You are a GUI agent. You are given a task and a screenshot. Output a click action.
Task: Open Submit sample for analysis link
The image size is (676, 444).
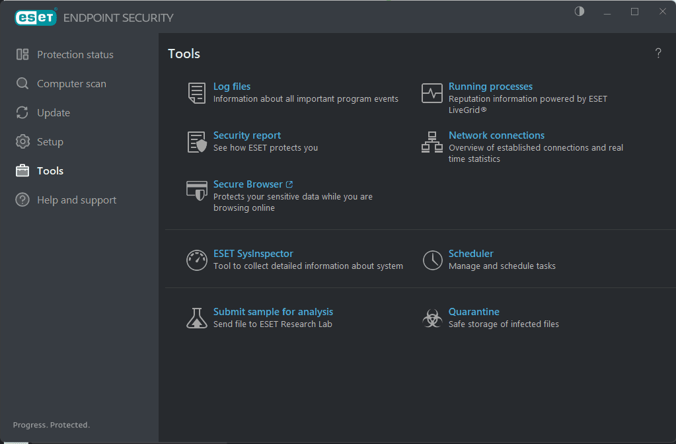(274, 312)
